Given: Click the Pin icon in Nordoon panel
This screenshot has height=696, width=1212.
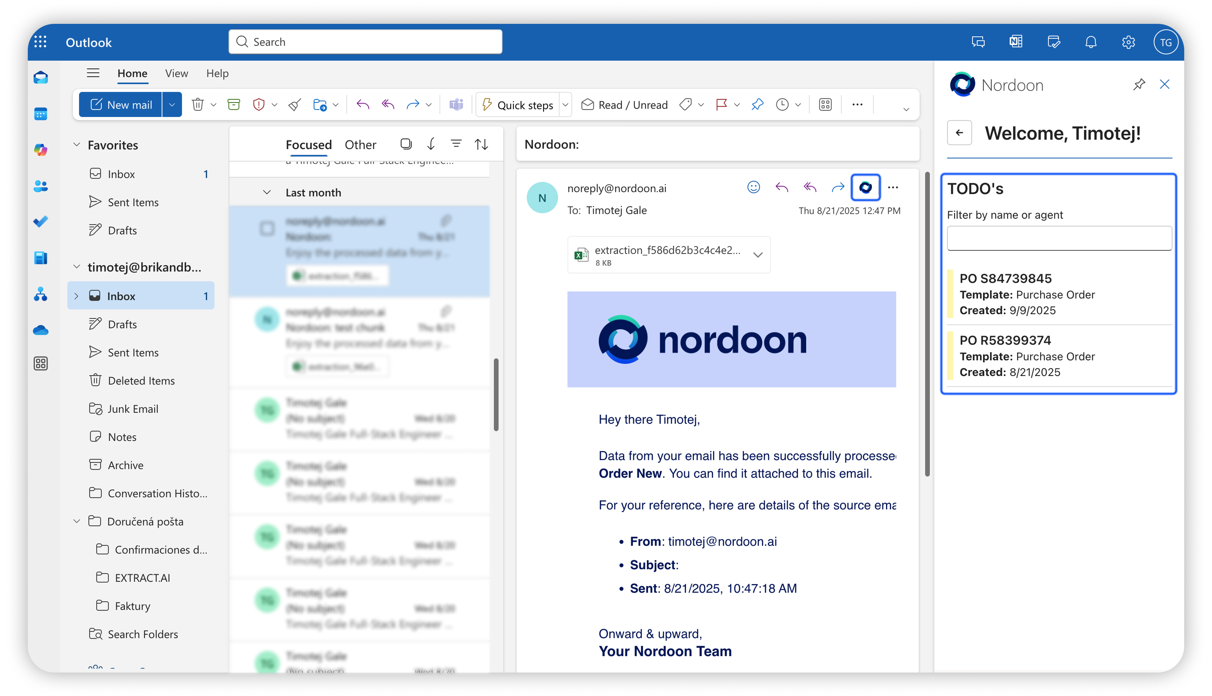Looking at the screenshot, I should (x=1139, y=85).
